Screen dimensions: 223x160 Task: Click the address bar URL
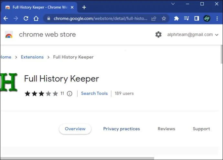click(x=101, y=18)
